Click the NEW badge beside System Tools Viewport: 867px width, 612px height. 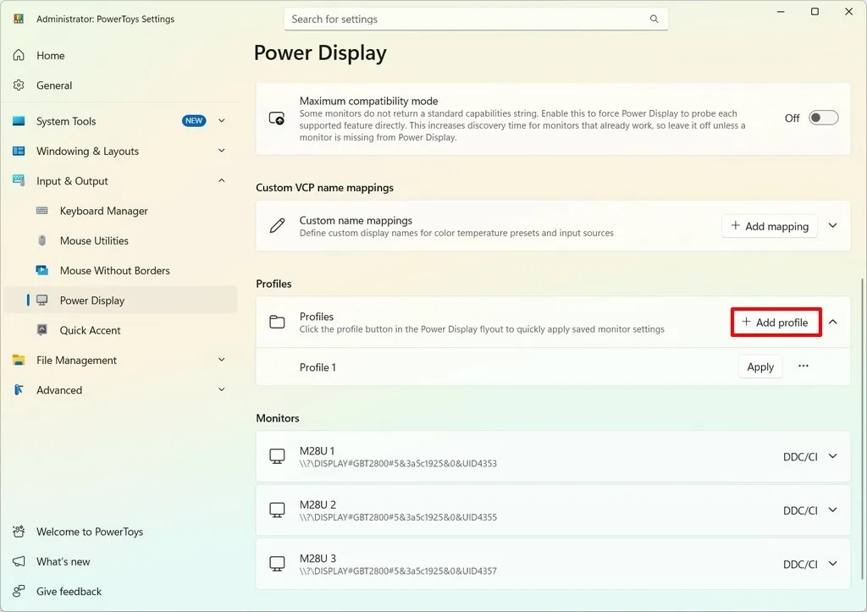point(194,120)
